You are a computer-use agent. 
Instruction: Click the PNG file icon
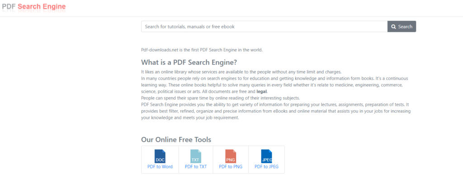coord(231,156)
